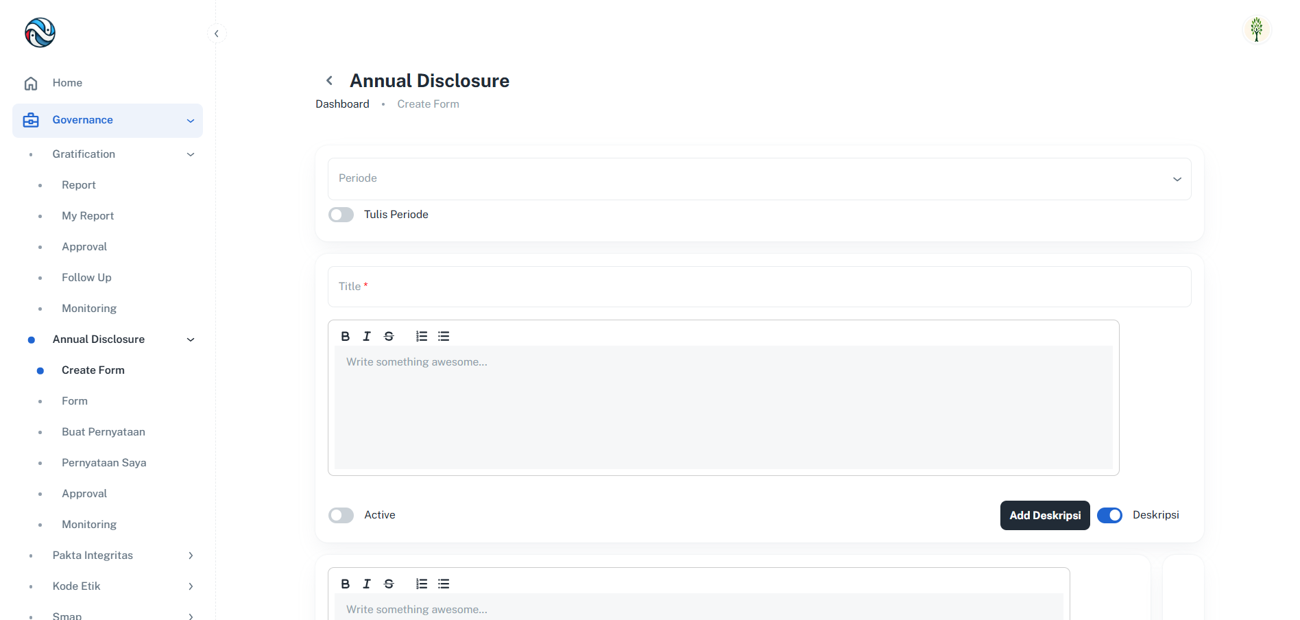Go to Gratification Report
Viewport: 1300px width, 620px height.
79,185
